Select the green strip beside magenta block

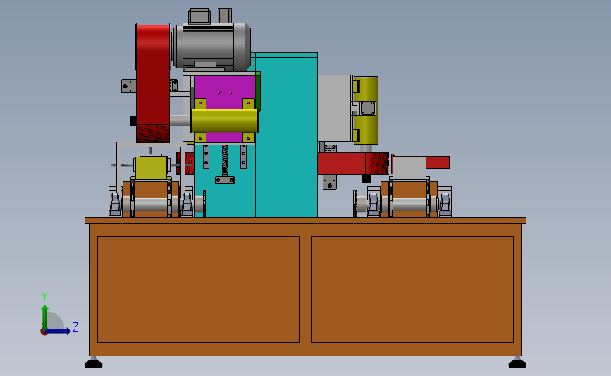[258, 91]
